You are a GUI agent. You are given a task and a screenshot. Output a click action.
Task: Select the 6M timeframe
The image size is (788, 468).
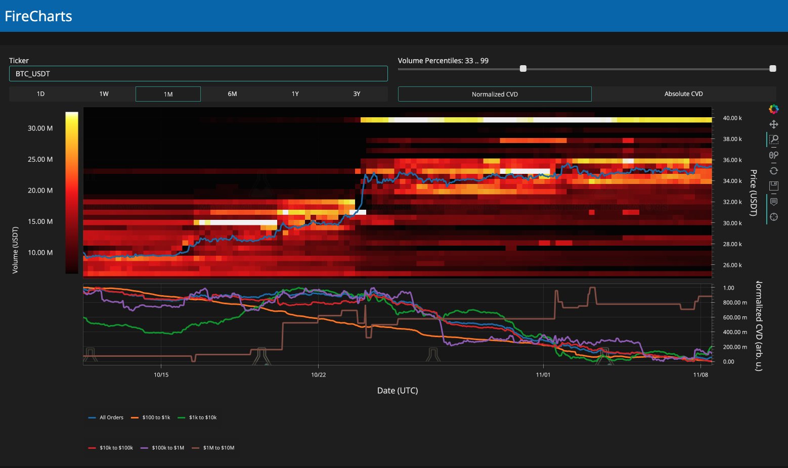pos(232,94)
